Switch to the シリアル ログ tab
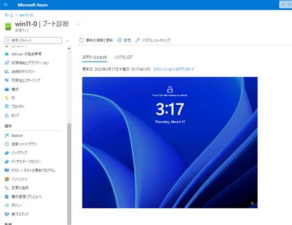Viewport: 292px width, 225px height. 123,57
